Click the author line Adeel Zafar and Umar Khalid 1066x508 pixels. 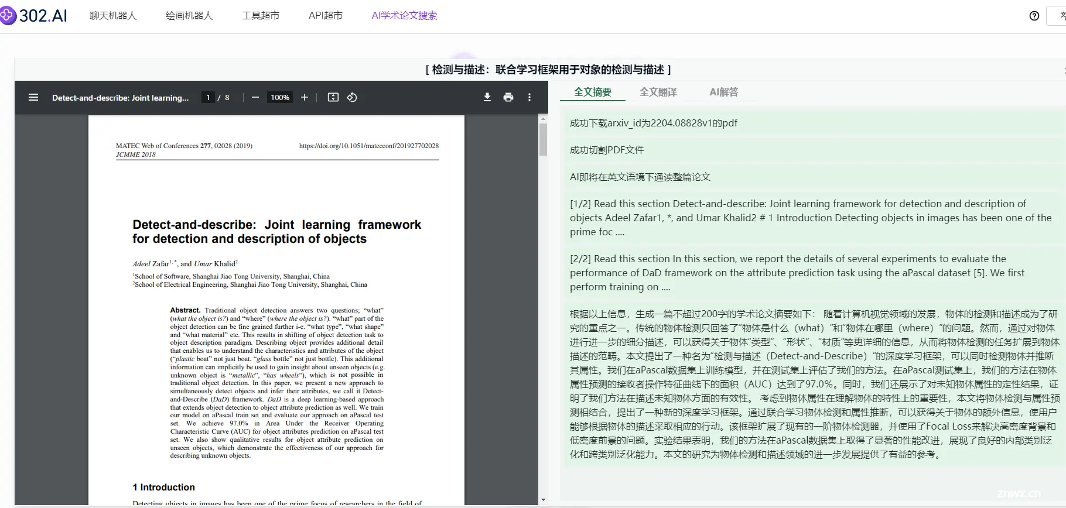(185, 263)
